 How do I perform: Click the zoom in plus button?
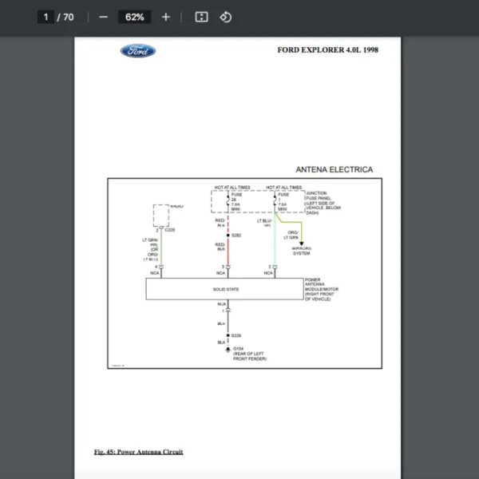[x=166, y=17]
